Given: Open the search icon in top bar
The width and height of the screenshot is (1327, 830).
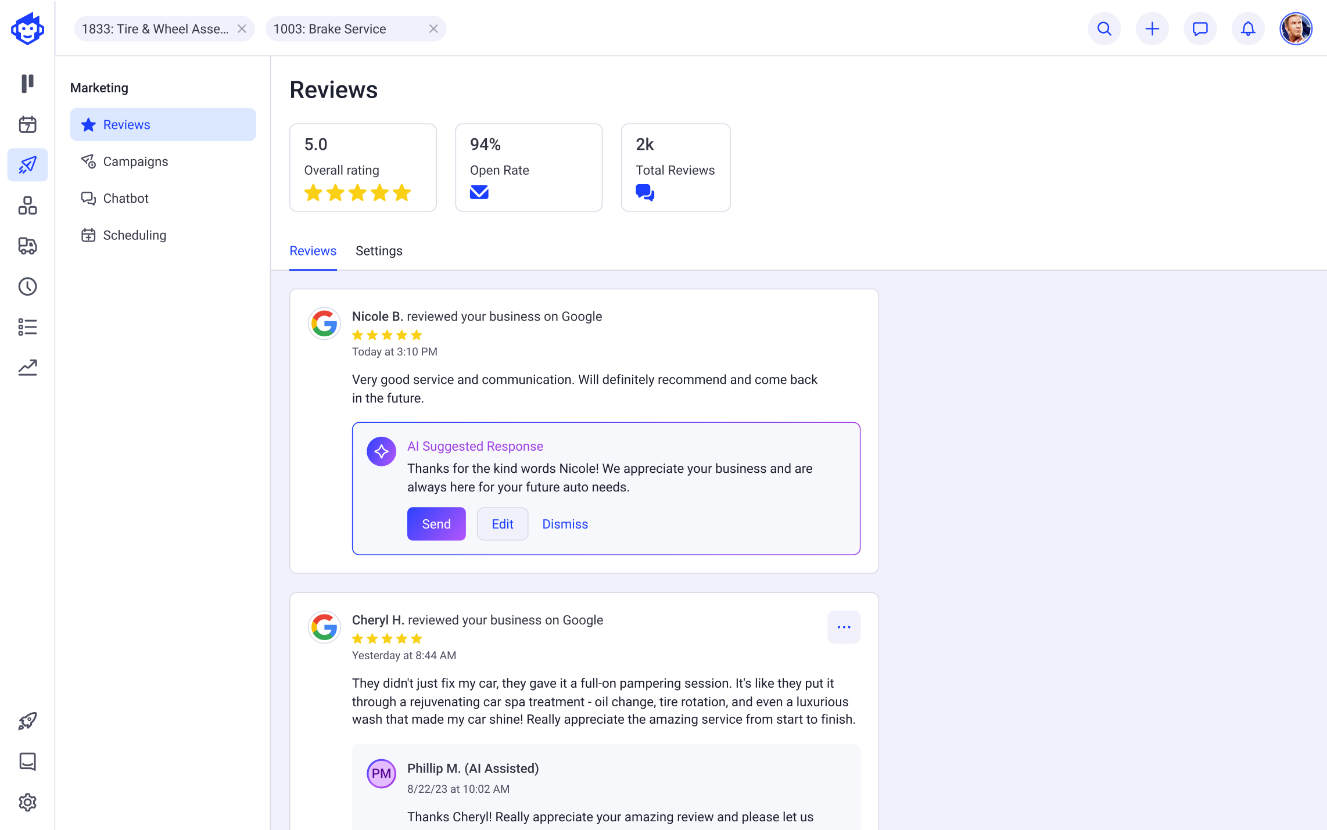Looking at the screenshot, I should 1104,28.
